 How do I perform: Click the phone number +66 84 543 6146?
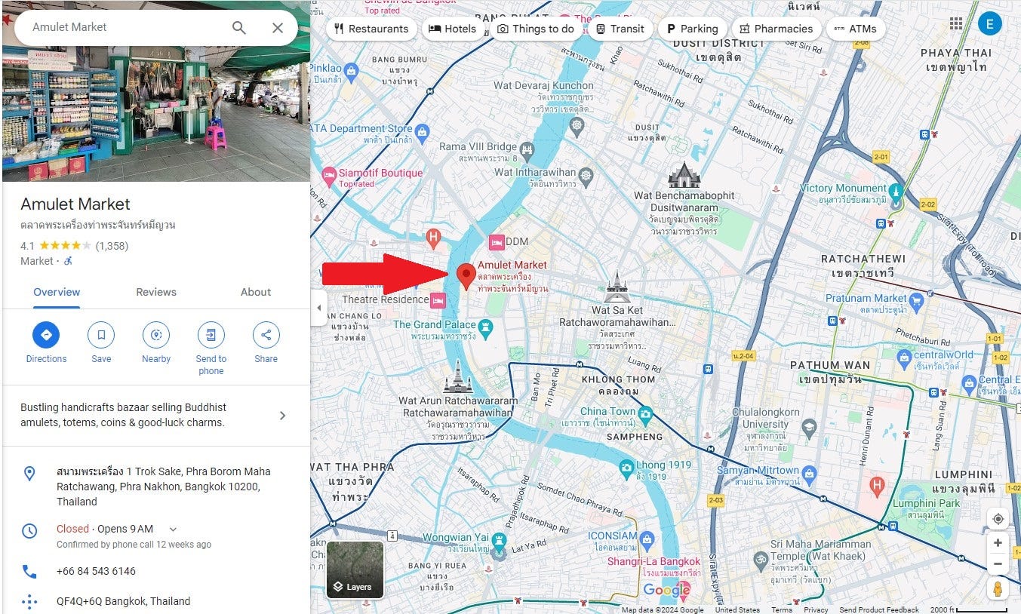click(96, 571)
